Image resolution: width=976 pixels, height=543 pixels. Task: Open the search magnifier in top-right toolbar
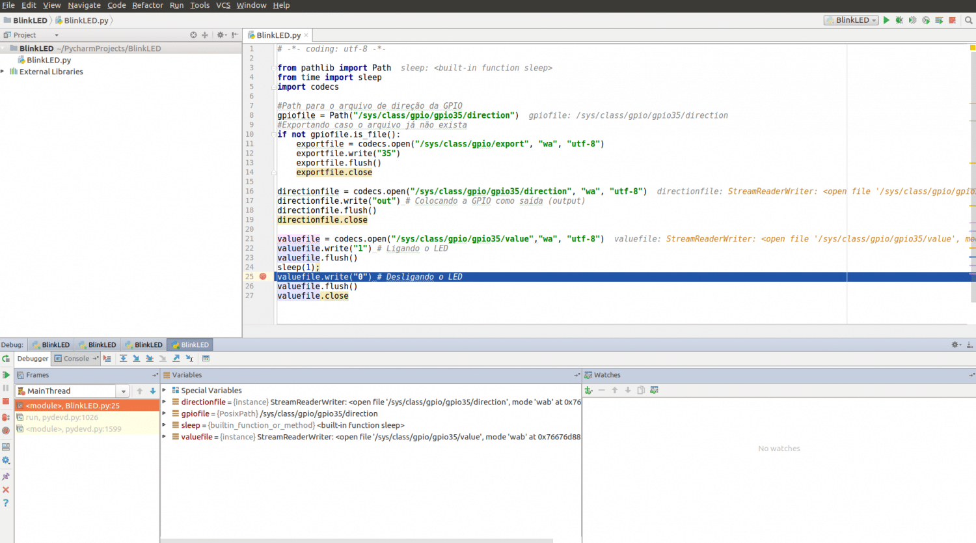(968, 20)
